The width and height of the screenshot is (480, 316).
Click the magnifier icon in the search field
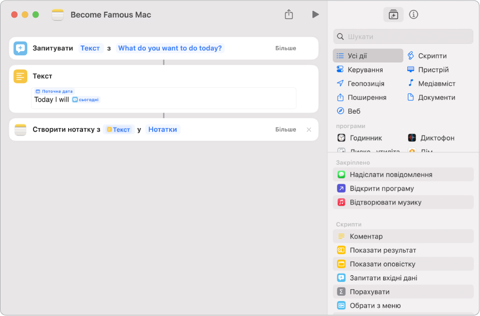(340, 37)
